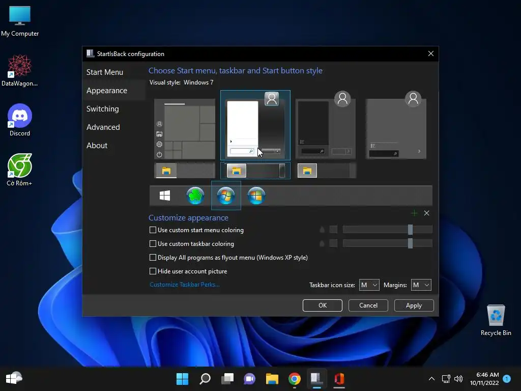Image resolution: width=521 pixels, height=391 pixels.
Task: Enable Use custom taskbar coloring
Action: coord(192,244)
